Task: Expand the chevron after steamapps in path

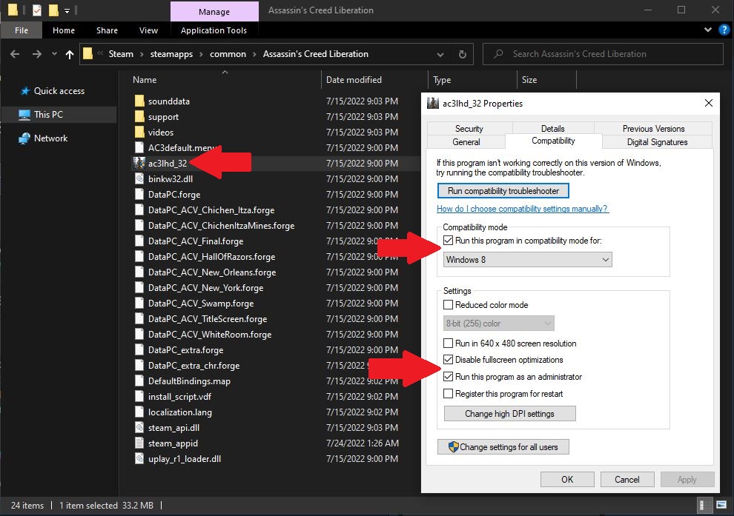Action: tap(201, 54)
